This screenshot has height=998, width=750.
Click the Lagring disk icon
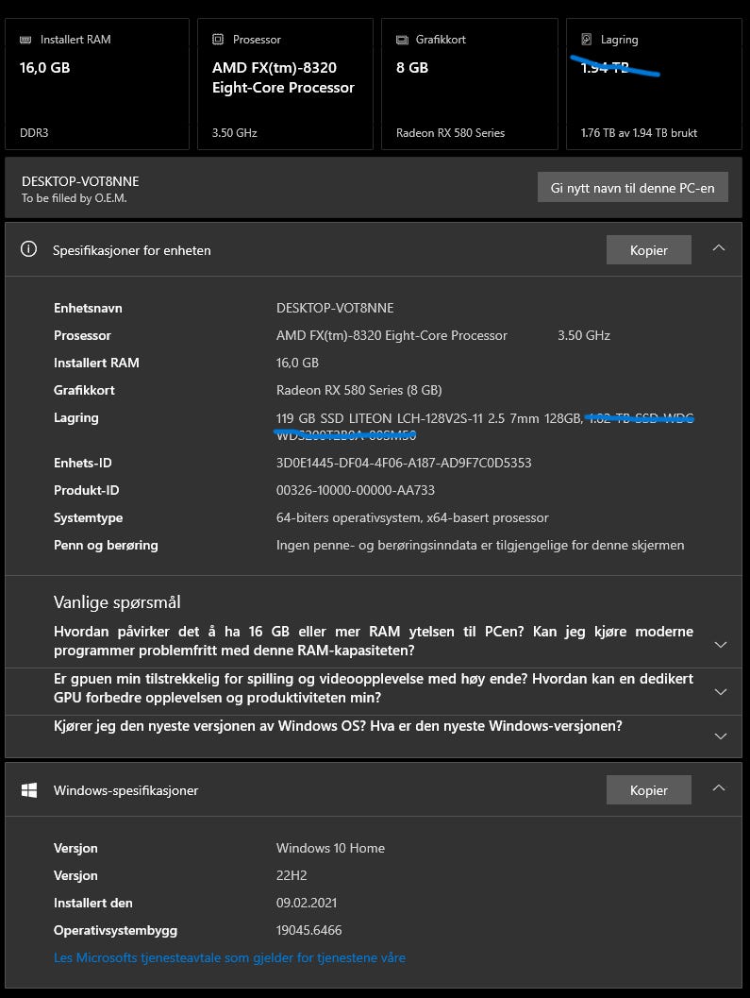coord(587,40)
